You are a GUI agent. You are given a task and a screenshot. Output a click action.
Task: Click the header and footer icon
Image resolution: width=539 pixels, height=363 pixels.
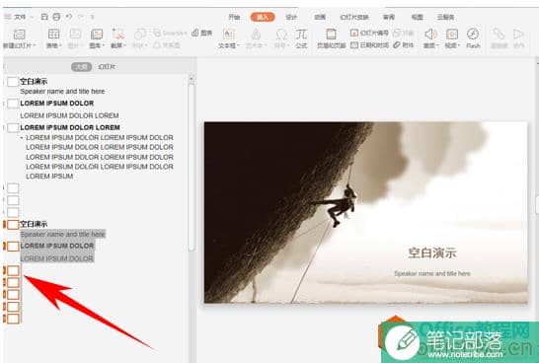point(331,34)
